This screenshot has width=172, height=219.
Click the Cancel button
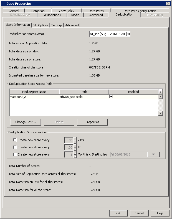tap(139, 213)
